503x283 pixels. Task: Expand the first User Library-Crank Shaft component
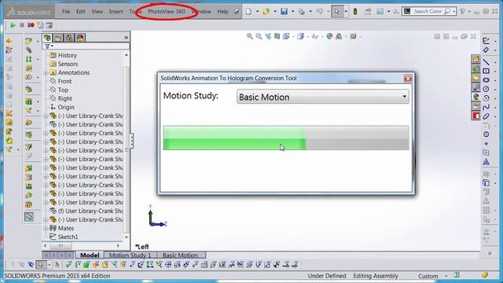point(46,116)
